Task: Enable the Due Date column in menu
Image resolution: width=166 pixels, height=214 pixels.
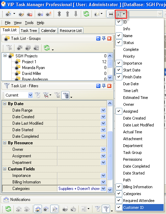Action: click(131, 84)
